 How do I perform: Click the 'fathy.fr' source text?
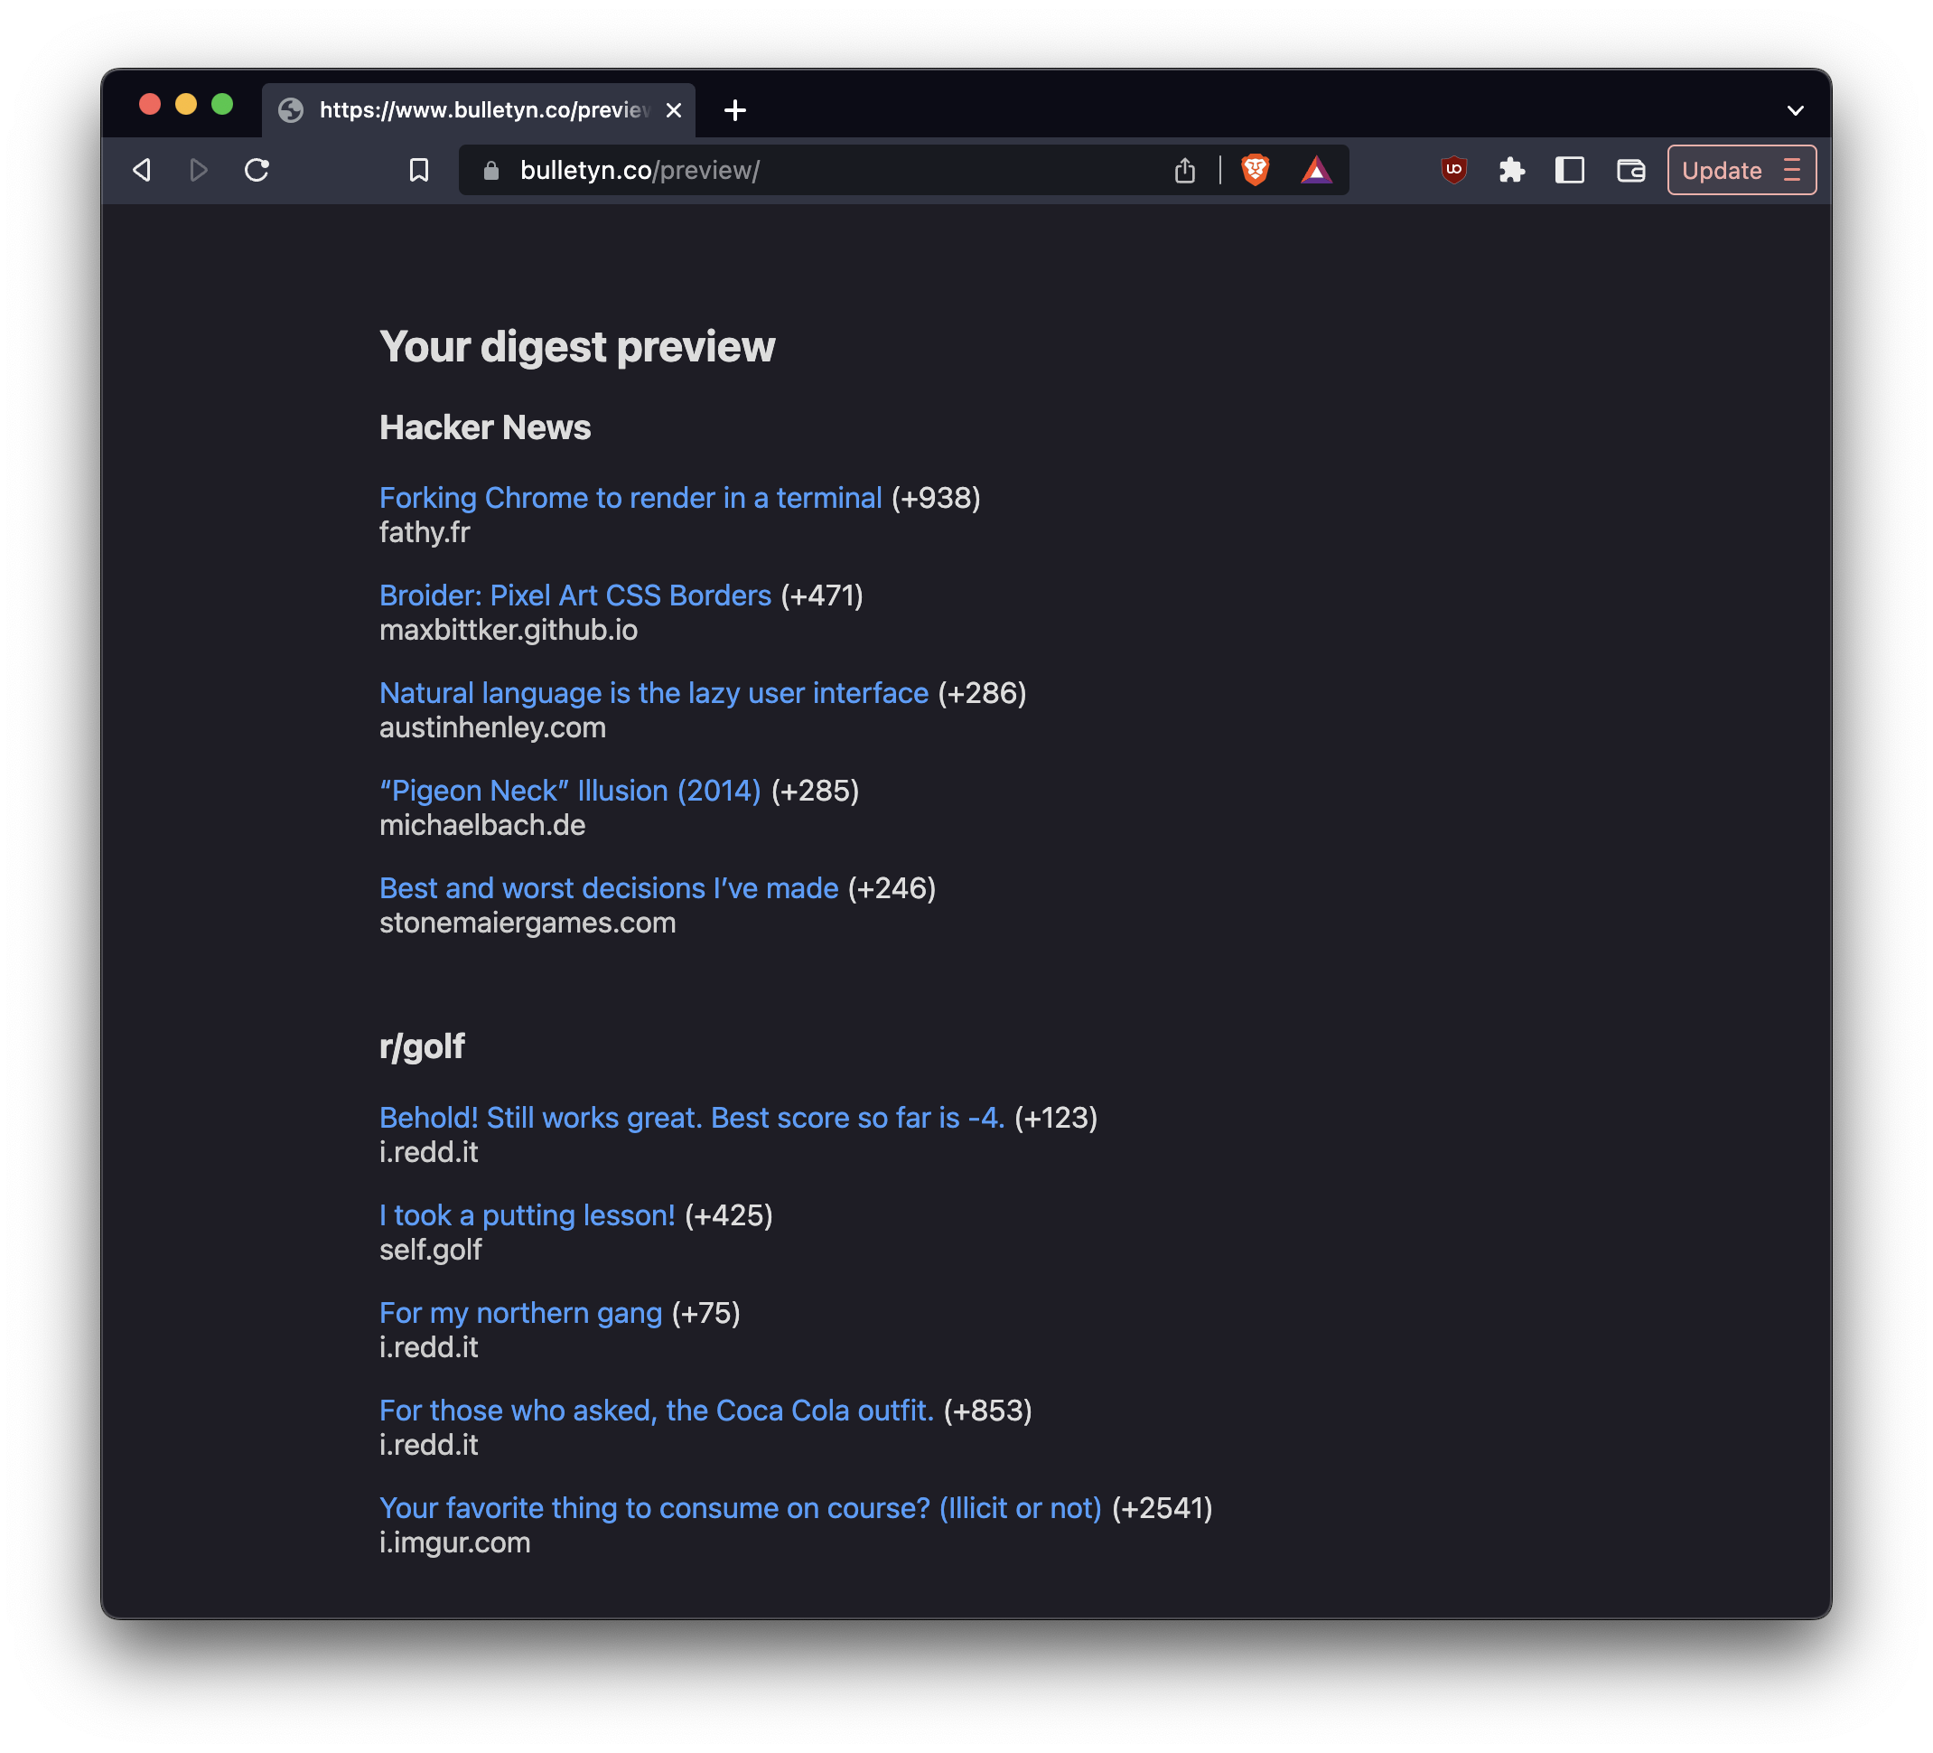(x=425, y=532)
